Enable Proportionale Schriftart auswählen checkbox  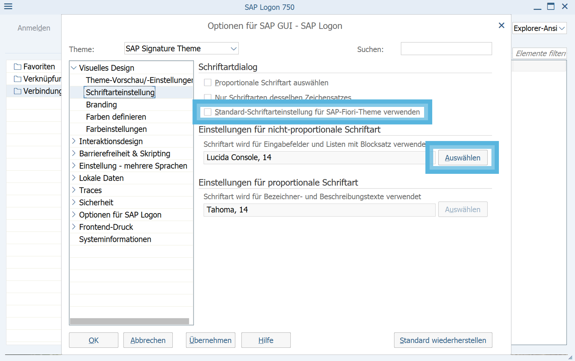tap(207, 83)
